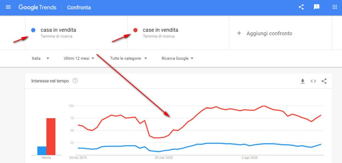Viewport: 342px width, 163px height.
Task: Open the embed code icon
Action: (313, 81)
